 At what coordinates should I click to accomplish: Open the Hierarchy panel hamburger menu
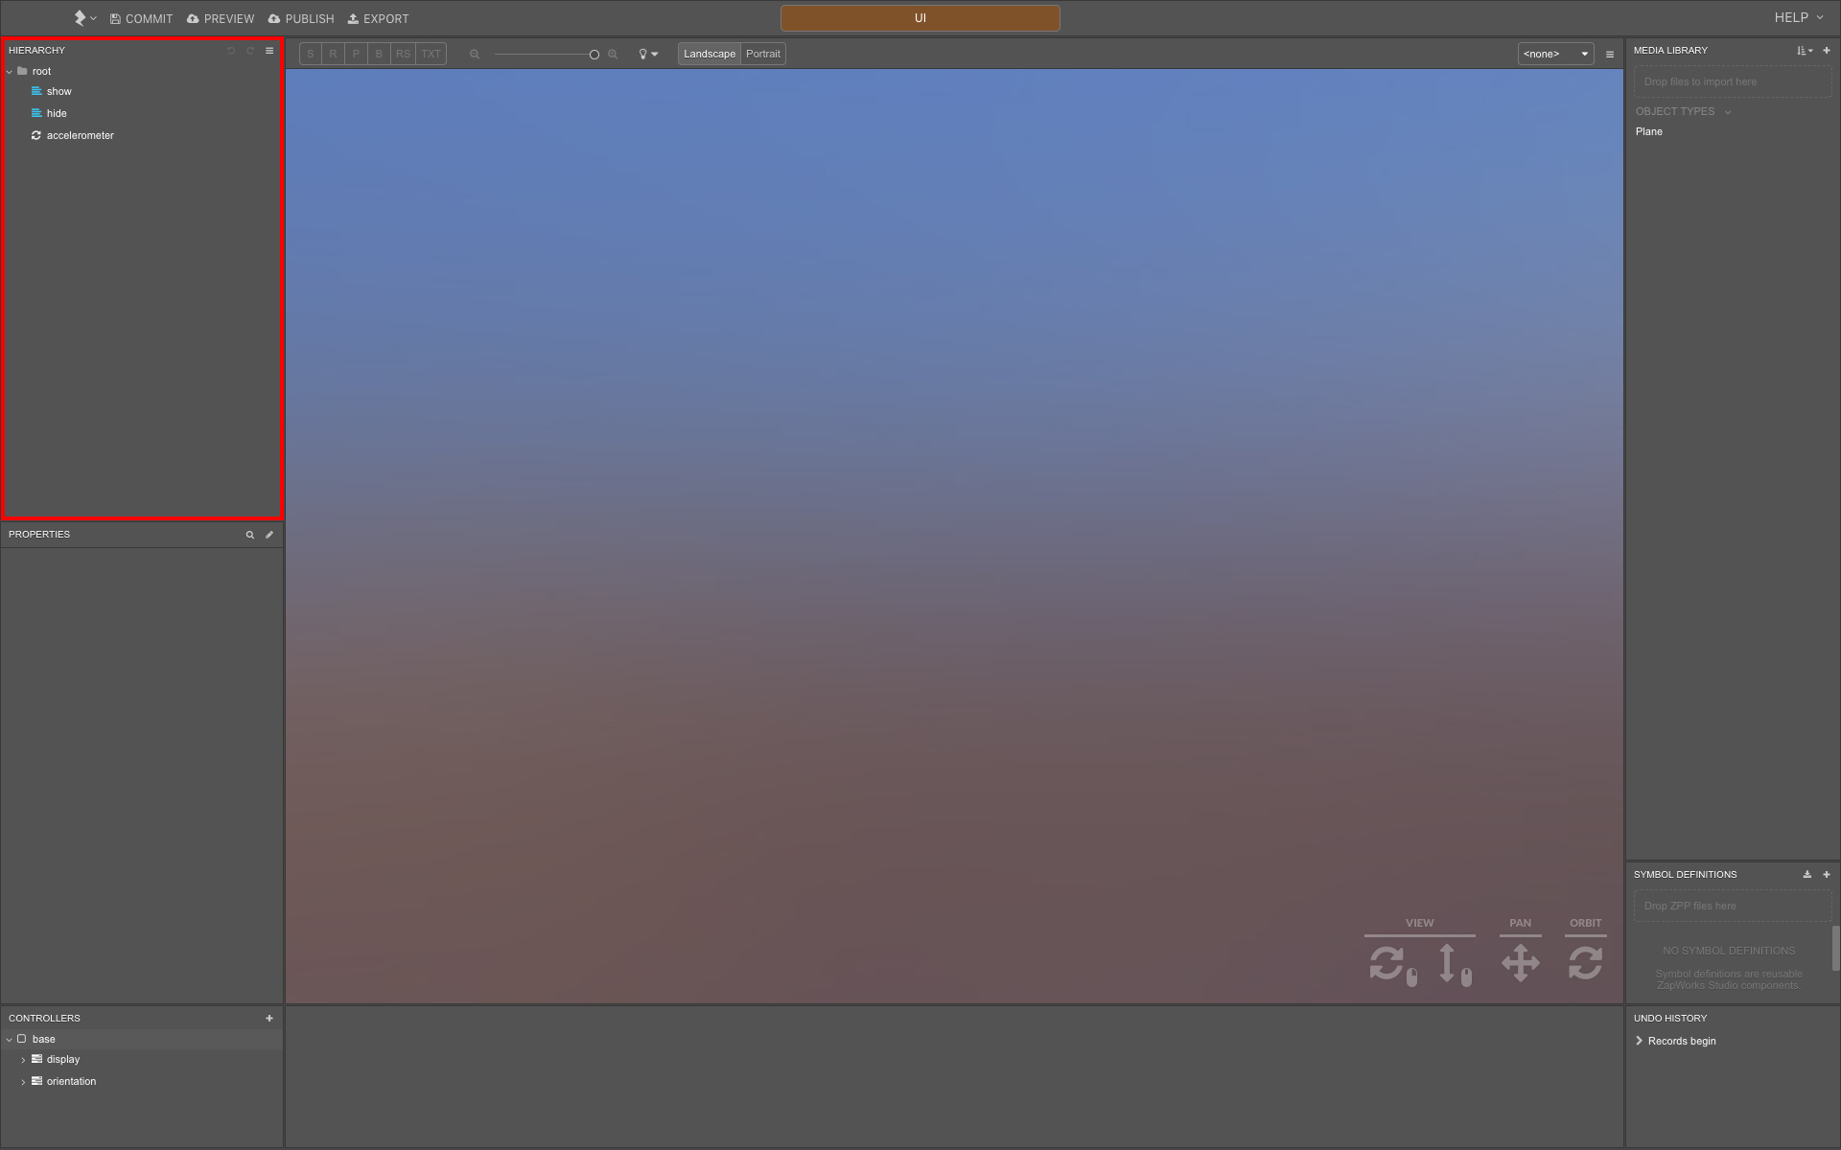pyautogui.click(x=269, y=51)
